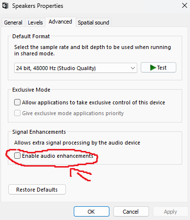This screenshot has height=220, width=190.
Task: Confirm with the OK button
Action: tap(91, 212)
